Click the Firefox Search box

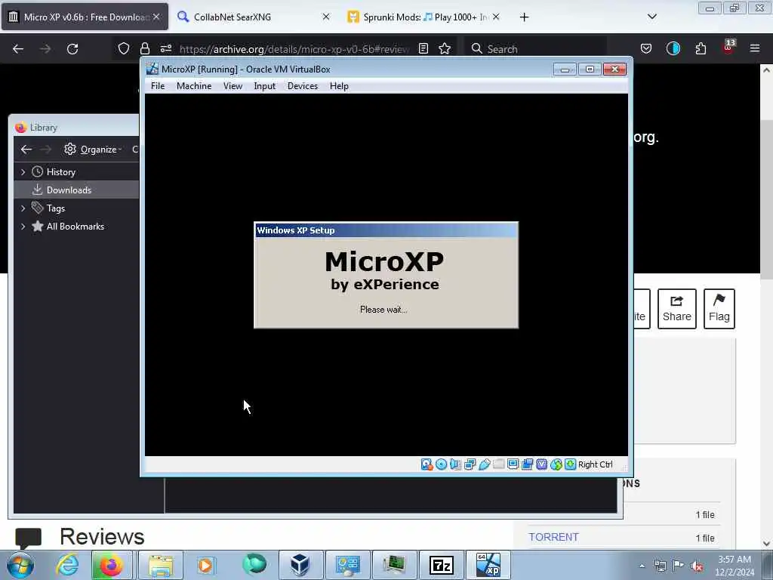tap(535, 49)
